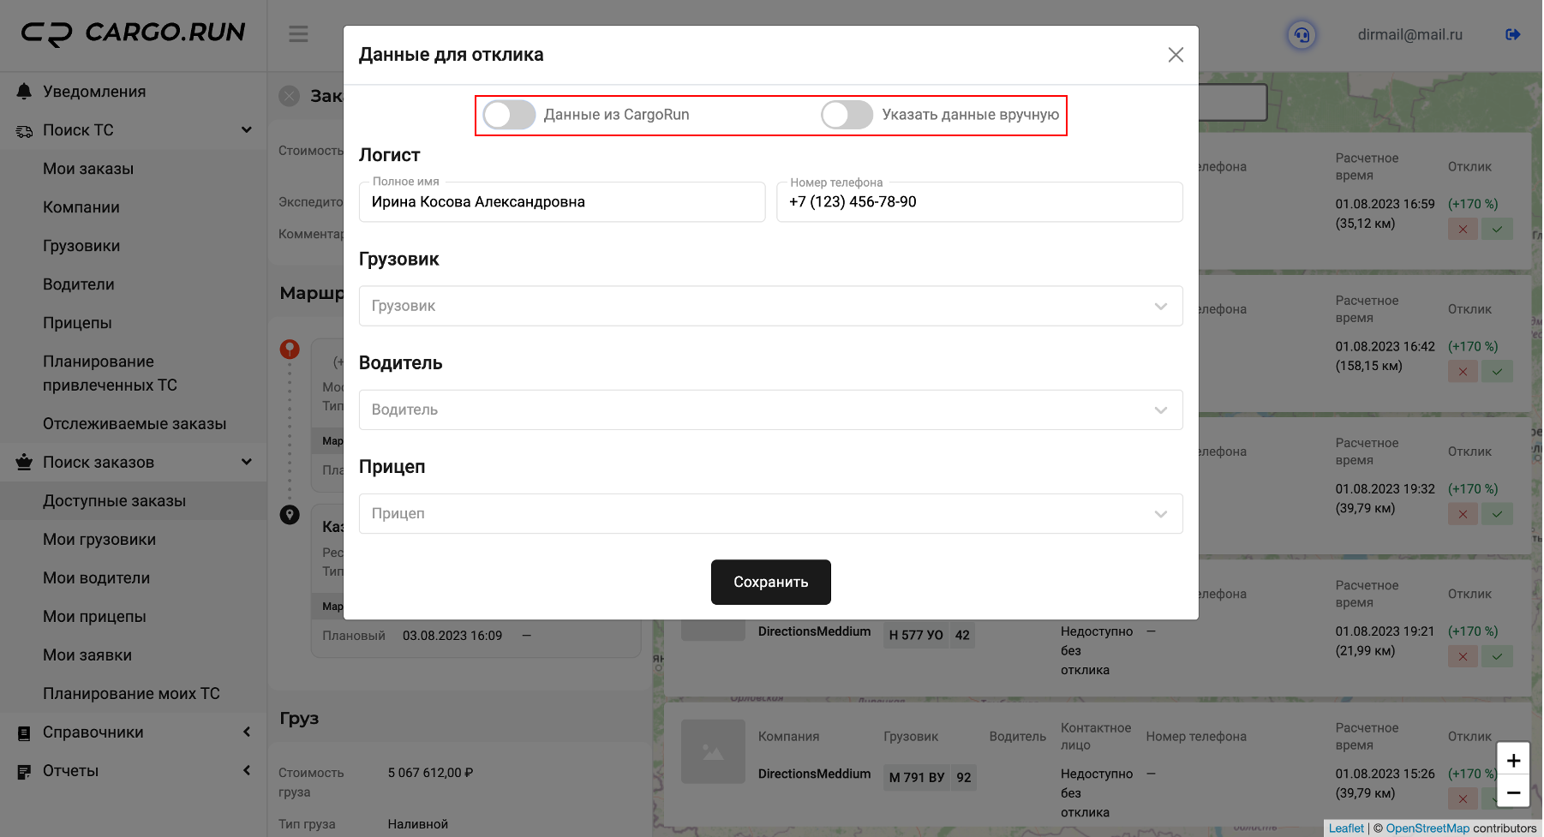Accept response with green checkmark at 16:59
The height and width of the screenshot is (837, 1544).
(x=1497, y=230)
